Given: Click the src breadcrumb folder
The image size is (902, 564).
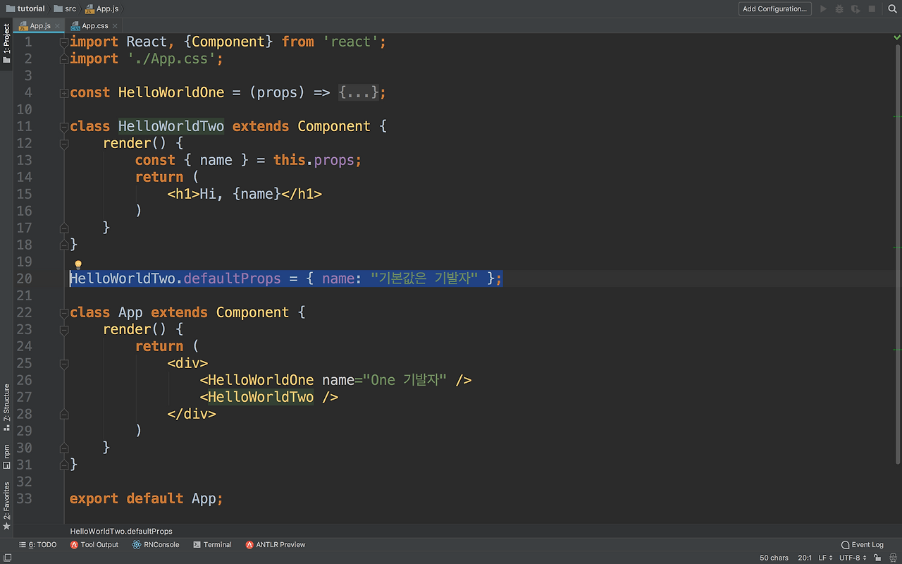Looking at the screenshot, I should tap(66, 9).
